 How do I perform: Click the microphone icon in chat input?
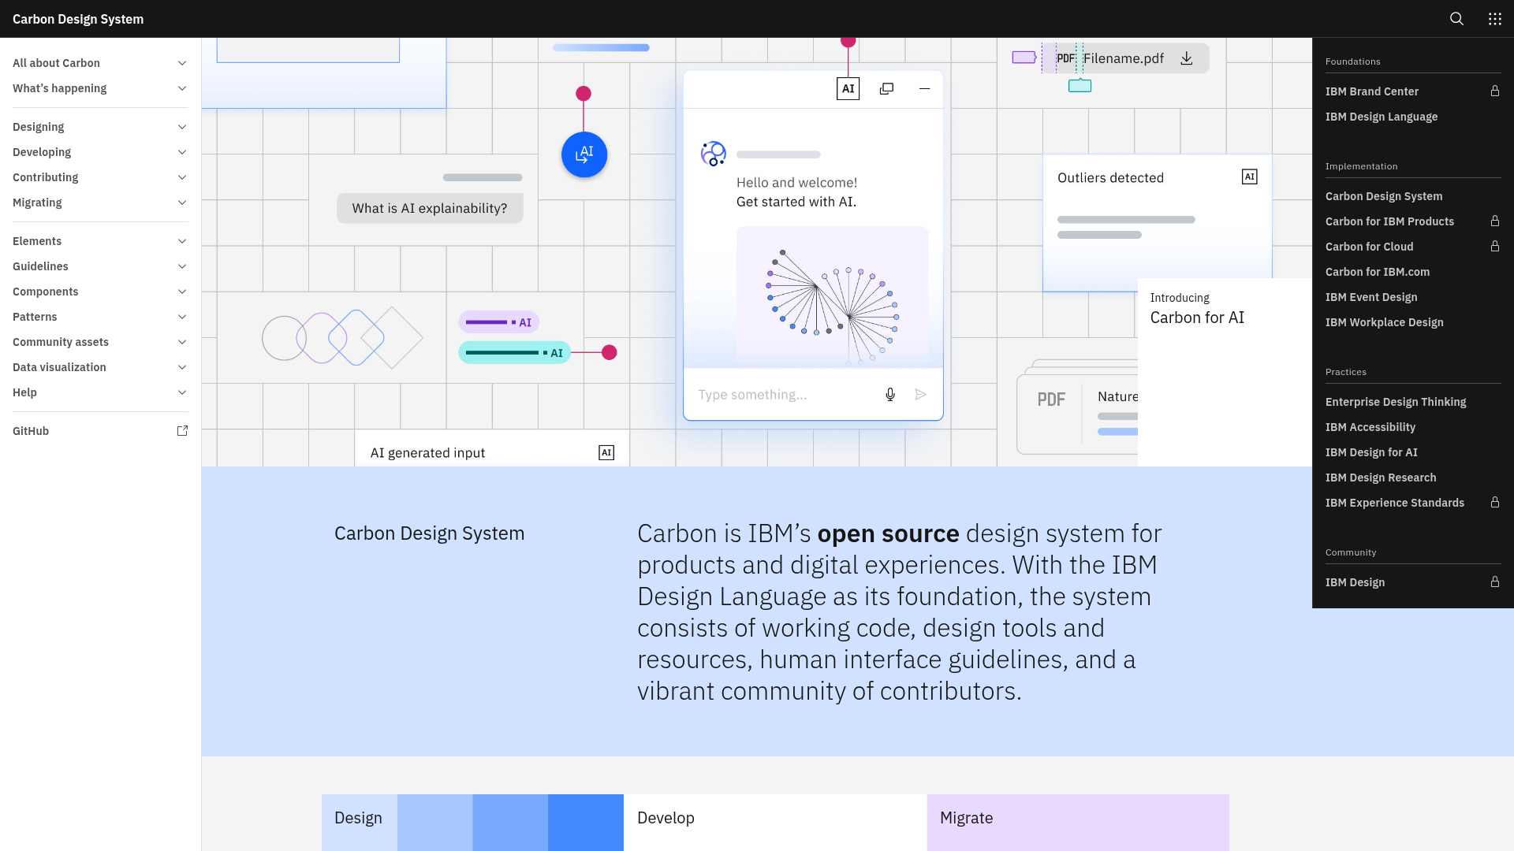click(889, 395)
